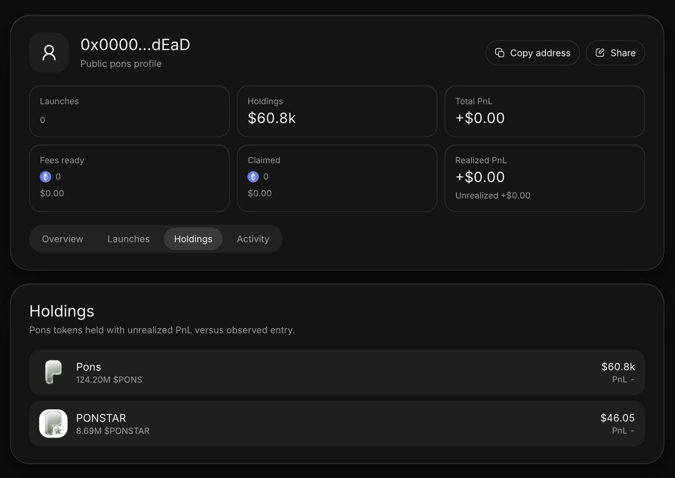Click the Launches stat card label
Screen dimensions: 675x478
click(x=59, y=101)
